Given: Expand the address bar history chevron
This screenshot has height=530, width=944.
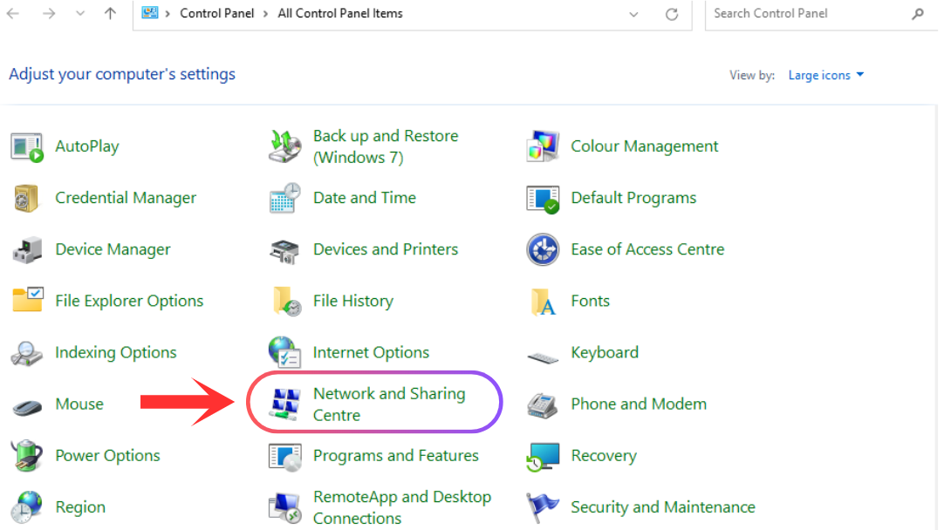Looking at the screenshot, I should point(633,15).
